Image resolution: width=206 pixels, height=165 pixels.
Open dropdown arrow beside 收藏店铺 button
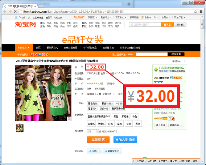182,125
